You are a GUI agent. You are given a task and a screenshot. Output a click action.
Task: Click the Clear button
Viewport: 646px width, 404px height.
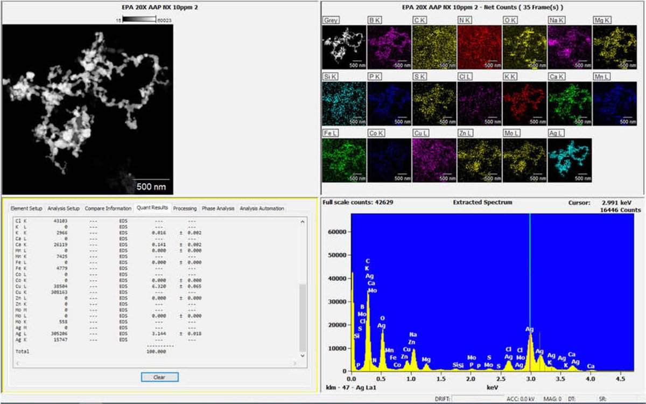coord(159,377)
